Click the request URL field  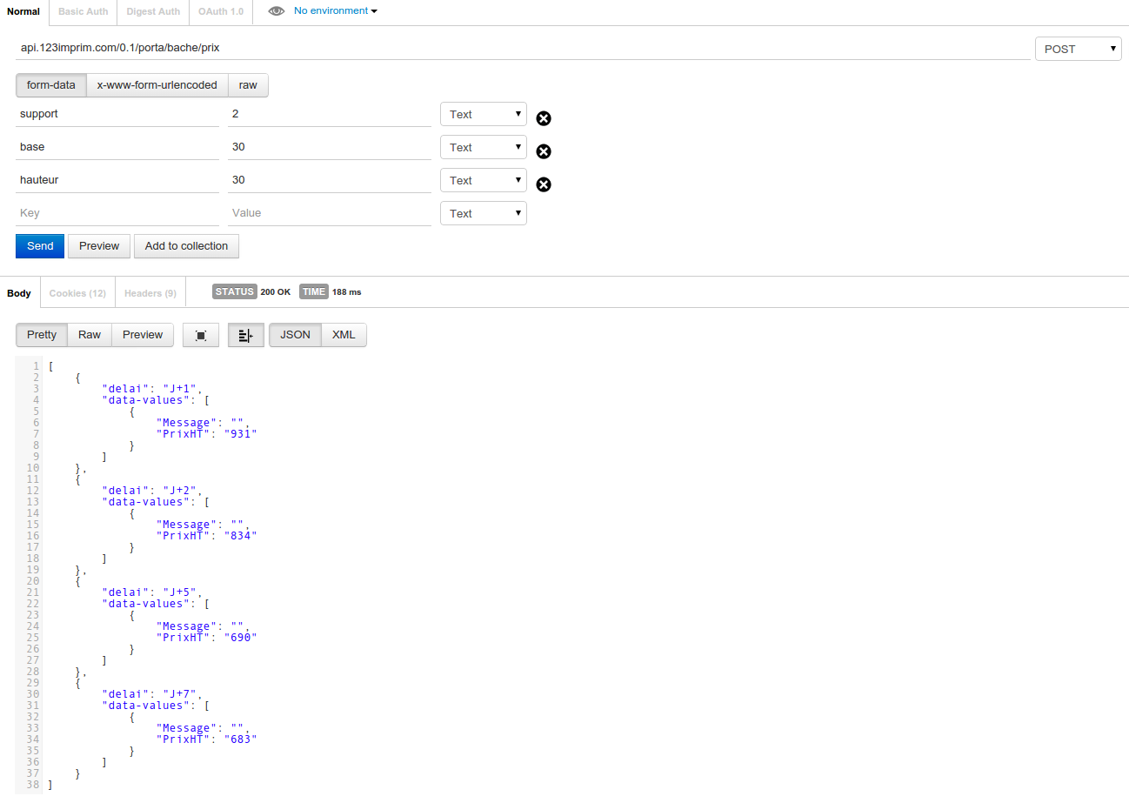[x=523, y=48]
